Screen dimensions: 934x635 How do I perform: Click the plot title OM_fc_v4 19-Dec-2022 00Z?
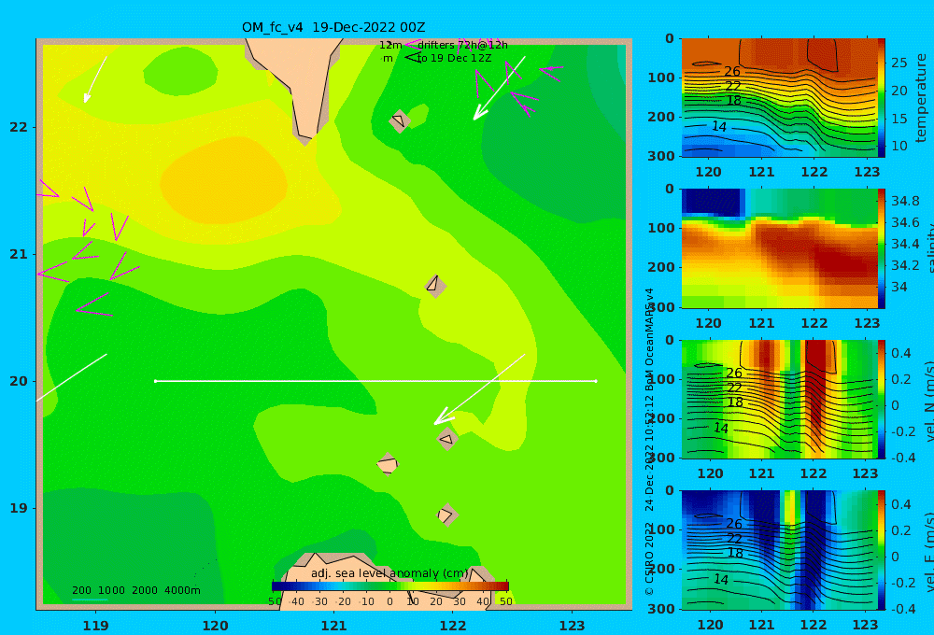click(333, 27)
